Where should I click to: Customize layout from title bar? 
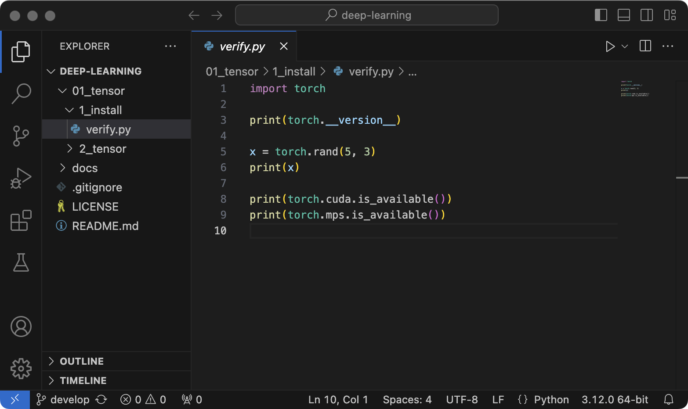[x=670, y=15]
